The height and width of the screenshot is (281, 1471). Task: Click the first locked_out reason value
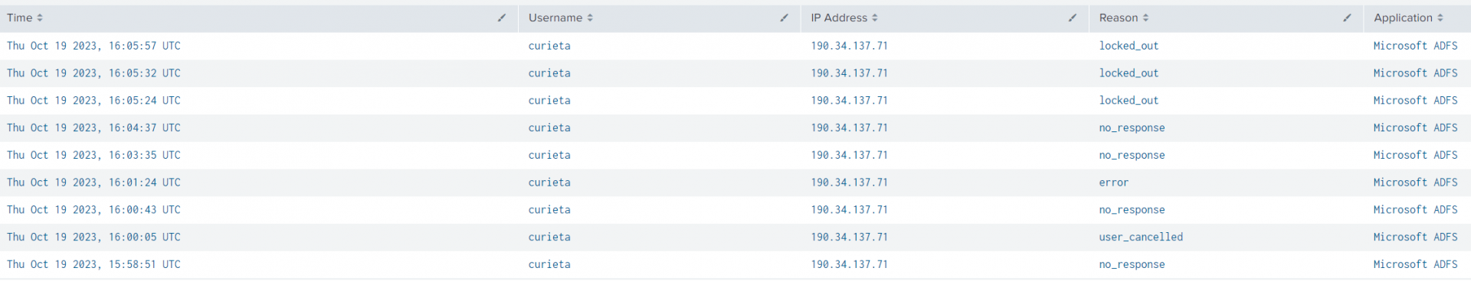(1129, 46)
